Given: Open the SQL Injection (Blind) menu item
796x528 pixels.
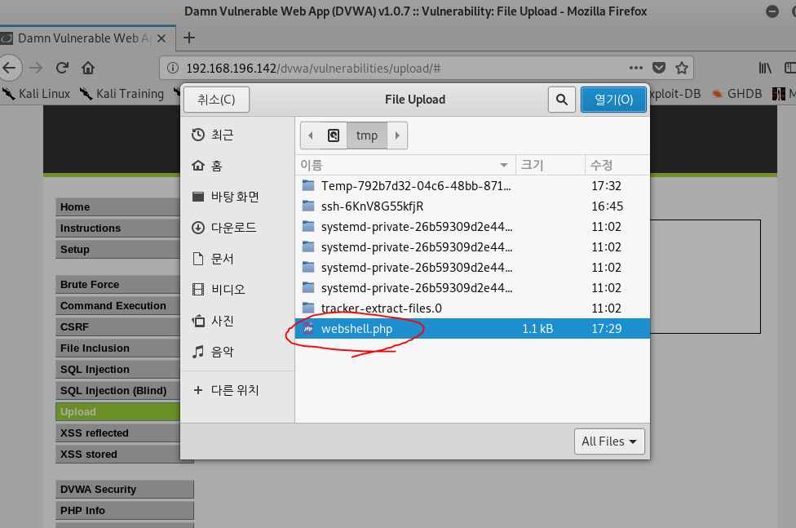Looking at the screenshot, I should tap(117, 391).
